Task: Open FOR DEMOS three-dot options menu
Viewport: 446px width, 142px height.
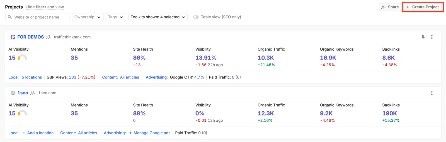Action: 432,37
